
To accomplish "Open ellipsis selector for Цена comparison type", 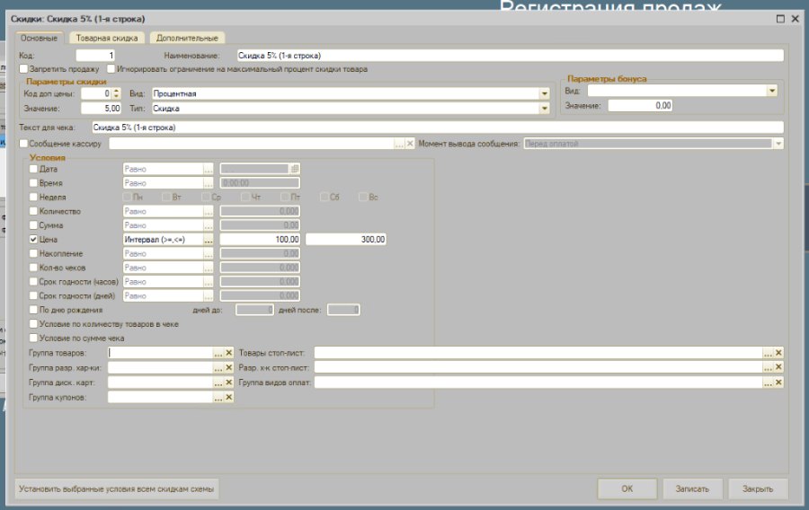I will (x=208, y=240).
